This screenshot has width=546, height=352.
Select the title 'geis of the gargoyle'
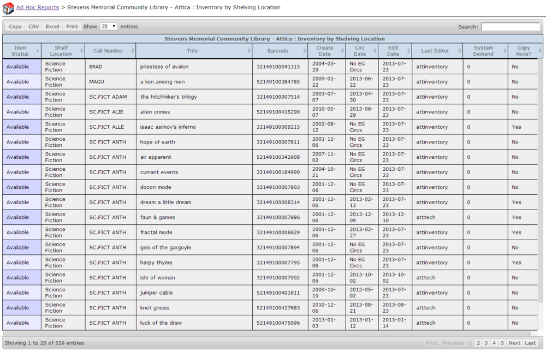(x=165, y=248)
